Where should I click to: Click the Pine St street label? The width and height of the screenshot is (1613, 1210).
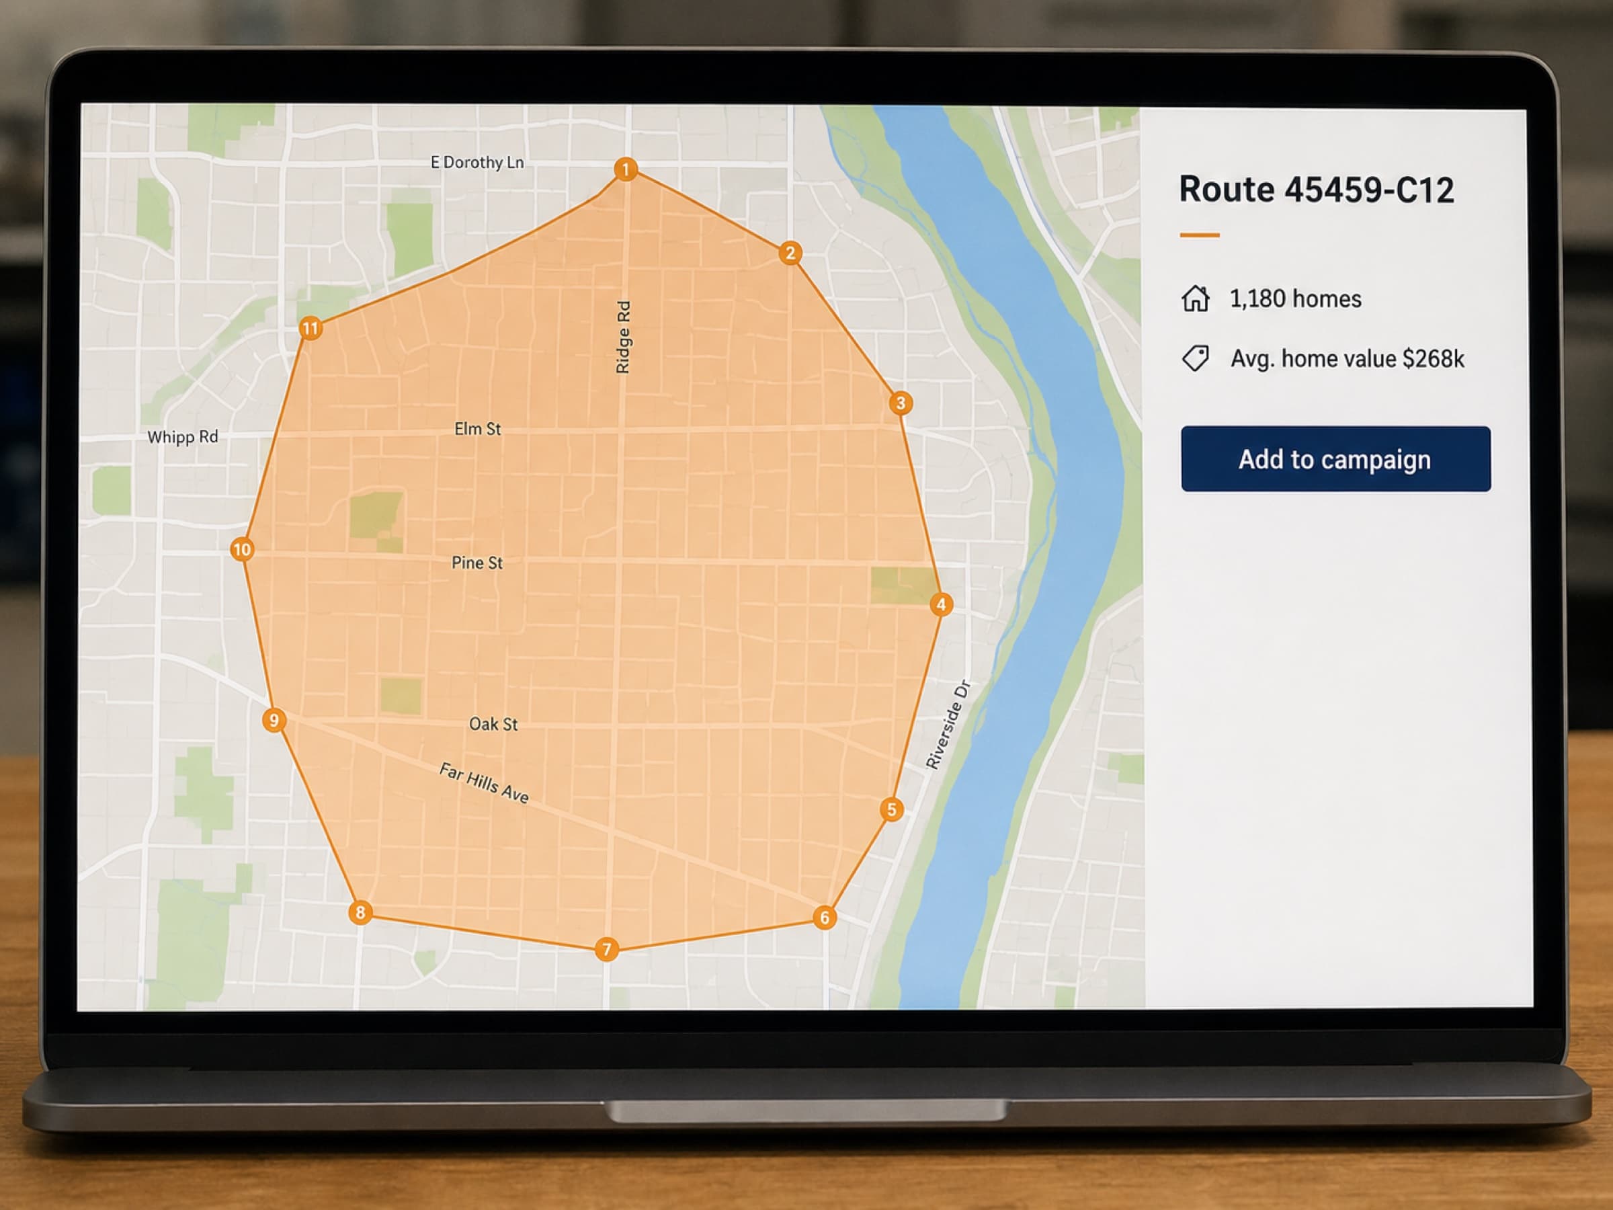pos(477,563)
